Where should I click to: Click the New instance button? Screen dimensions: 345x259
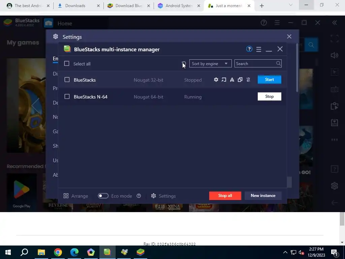(263, 196)
